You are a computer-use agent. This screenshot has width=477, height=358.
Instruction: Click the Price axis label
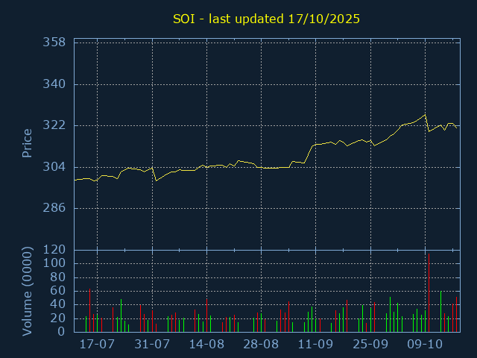pyautogui.click(x=27, y=143)
